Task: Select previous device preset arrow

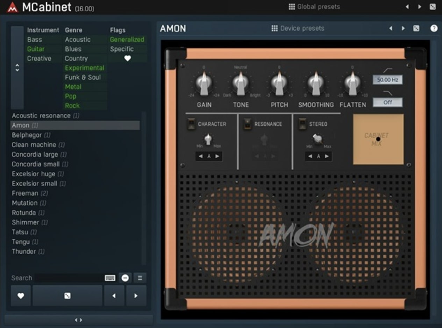Action: click(x=391, y=28)
